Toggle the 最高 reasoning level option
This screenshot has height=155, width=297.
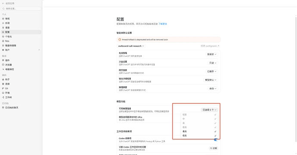199,131
